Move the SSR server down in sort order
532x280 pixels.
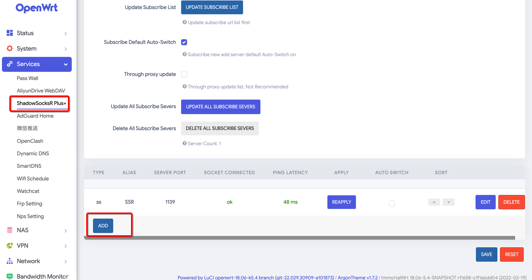pyautogui.click(x=448, y=202)
